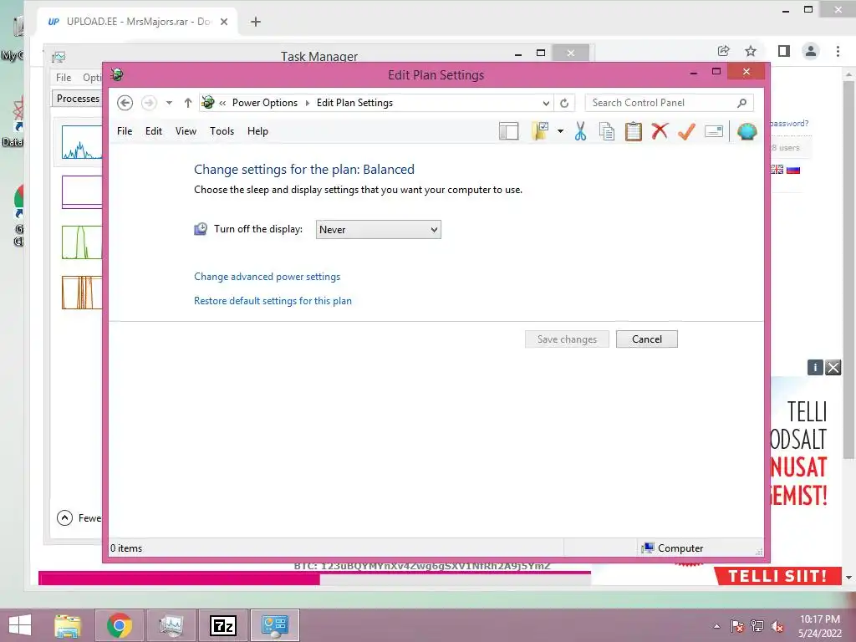Click the Refresh button in address bar
The image size is (856, 642).
point(564,103)
